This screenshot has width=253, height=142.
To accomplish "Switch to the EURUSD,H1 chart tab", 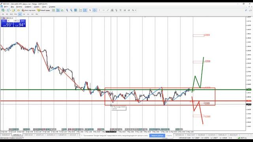I will (x=6, y=135).
